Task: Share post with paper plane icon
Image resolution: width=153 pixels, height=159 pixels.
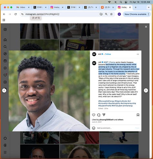Action: (x=104, y=115)
